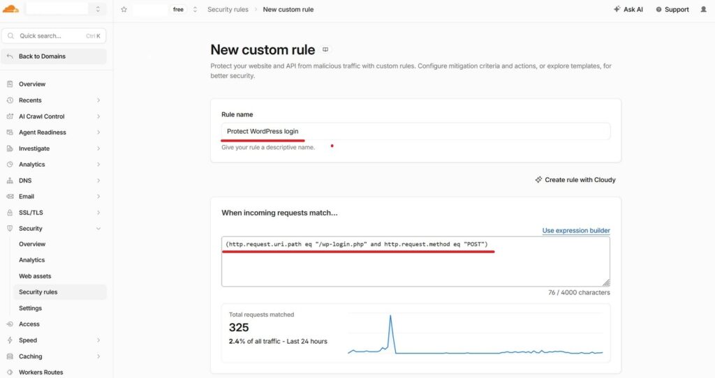Click the 325 total requests matched value
The image size is (715, 378).
coord(239,328)
